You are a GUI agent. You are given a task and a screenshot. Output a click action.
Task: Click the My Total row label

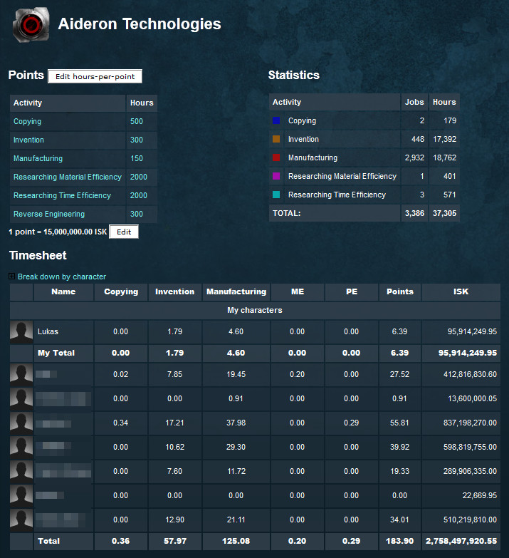click(x=56, y=353)
